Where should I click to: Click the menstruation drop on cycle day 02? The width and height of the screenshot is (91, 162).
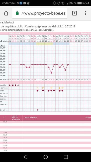13,85
